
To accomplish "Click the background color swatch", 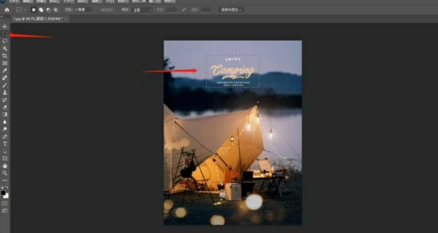I will pos(7,196).
